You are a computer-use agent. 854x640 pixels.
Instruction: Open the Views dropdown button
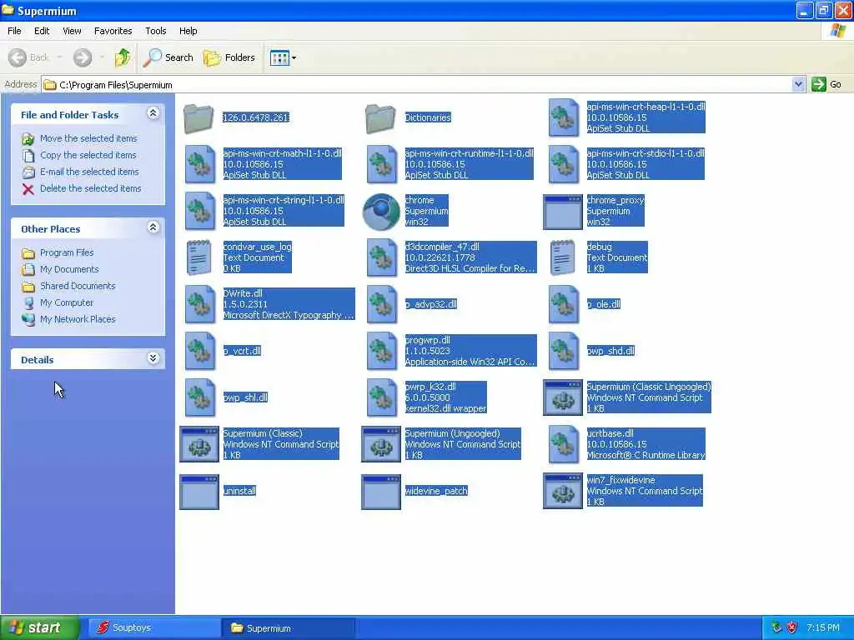[x=284, y=57]
